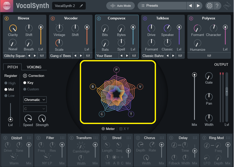Click the Biovox Clarity knob
The height and width of the screenshot is (167, 234).
(x=13, y=28)
